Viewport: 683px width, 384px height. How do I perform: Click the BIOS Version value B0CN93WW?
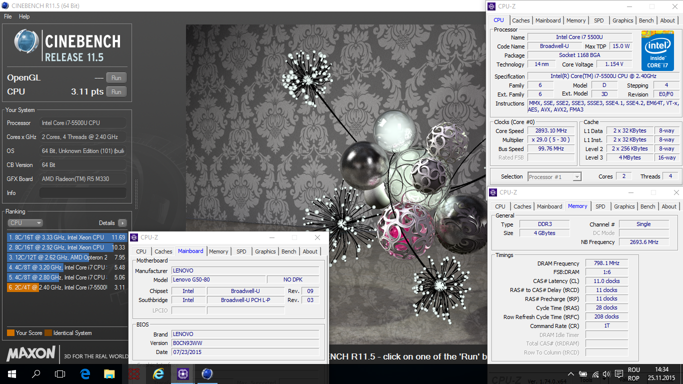pos(245,343)
